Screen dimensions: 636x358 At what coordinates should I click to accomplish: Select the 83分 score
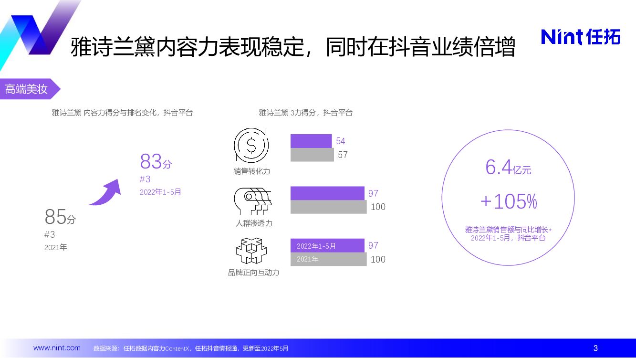point(156,162)
